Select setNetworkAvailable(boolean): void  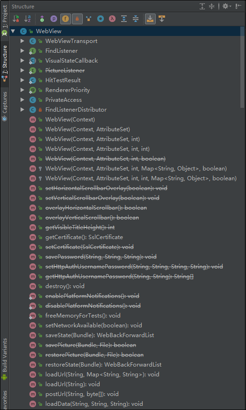pyautogui.click(x=94, y=325)
